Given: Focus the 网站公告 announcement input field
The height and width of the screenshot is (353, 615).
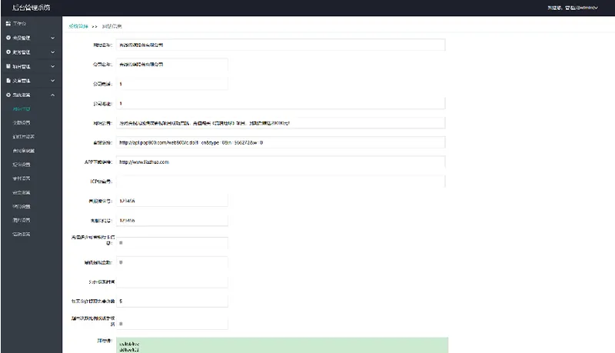Looking at the screenshot, I should [281, 123].
